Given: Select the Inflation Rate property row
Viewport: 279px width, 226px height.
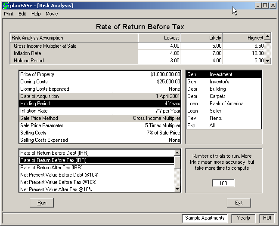Looking at the screenshot, I should [100, 111].
